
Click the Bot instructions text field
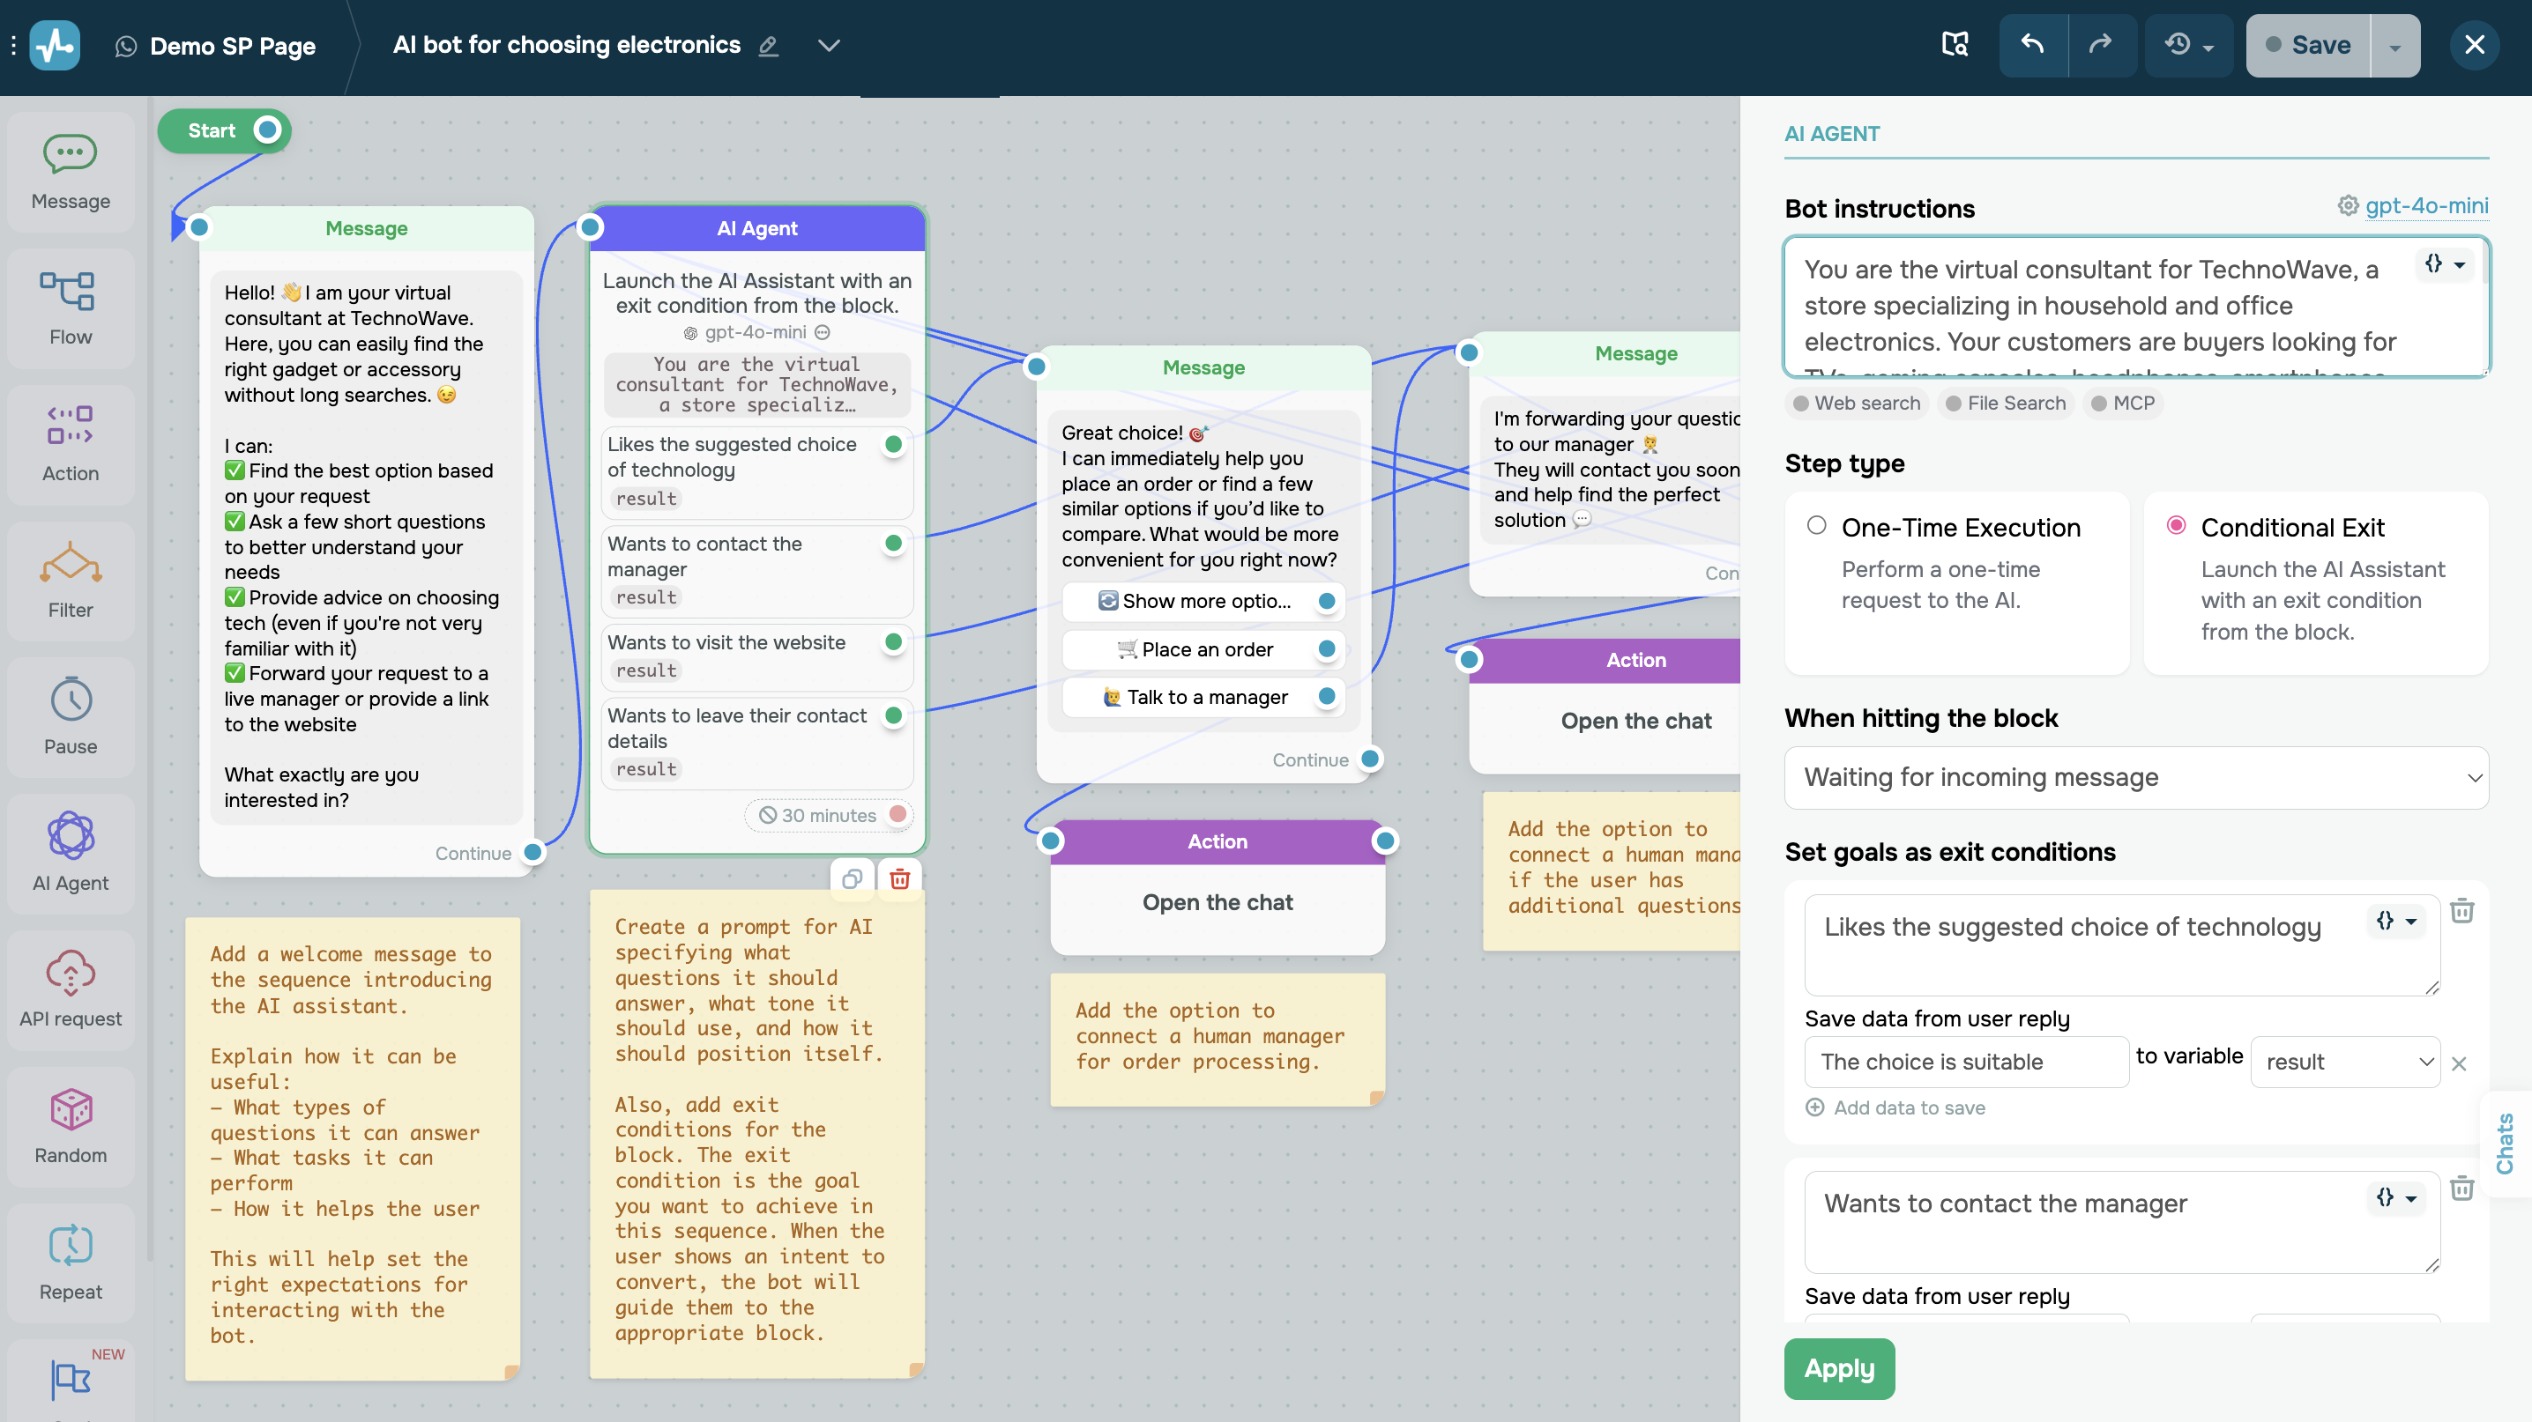(x=2104, y=307)
